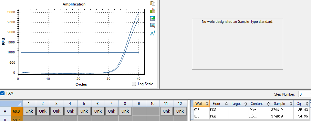Select plate column 1 header
Screen dimensions: 311x121
pos(29,104)
